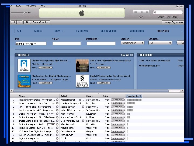
Task: Subscribe to Digital Photography Tips featured podcast
Action: pos(46,68)
